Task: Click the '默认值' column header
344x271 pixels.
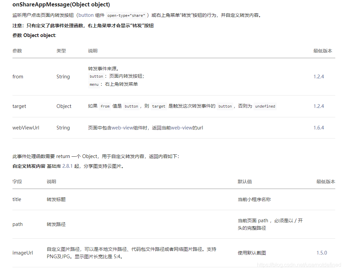Action: coord(245,182)
